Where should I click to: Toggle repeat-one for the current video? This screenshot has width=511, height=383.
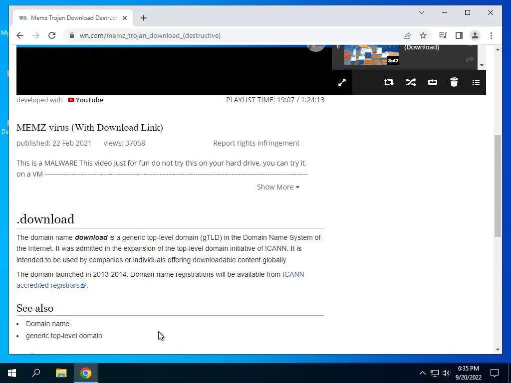click(433, 82)
